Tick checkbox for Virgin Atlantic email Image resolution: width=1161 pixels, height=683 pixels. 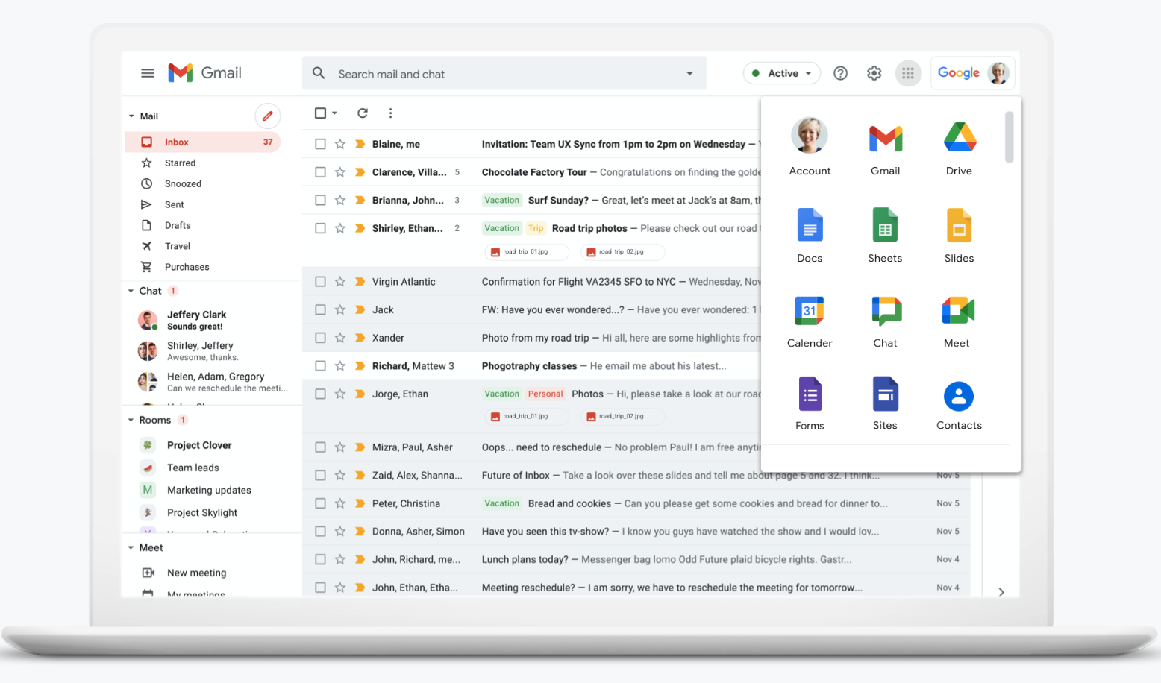[x=320, y=282]
